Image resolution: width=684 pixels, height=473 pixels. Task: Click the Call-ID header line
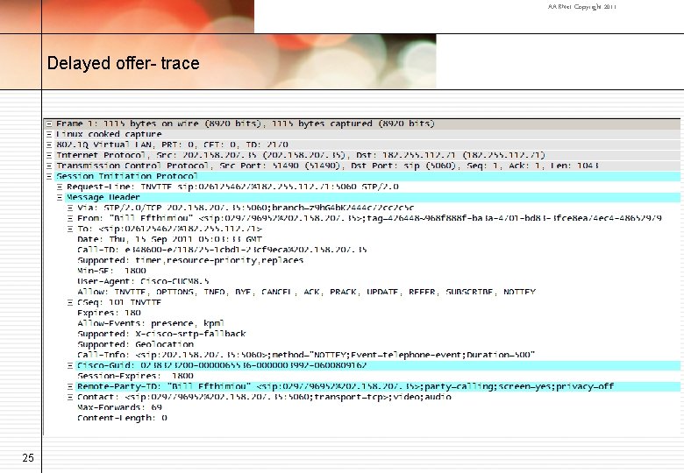click(x=222, y=250)
